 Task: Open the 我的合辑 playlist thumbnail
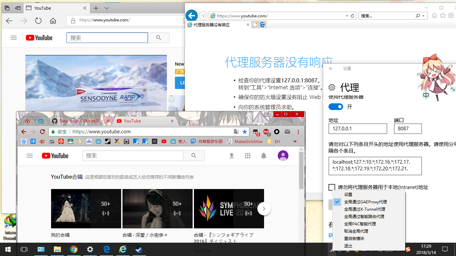[86, 209]
